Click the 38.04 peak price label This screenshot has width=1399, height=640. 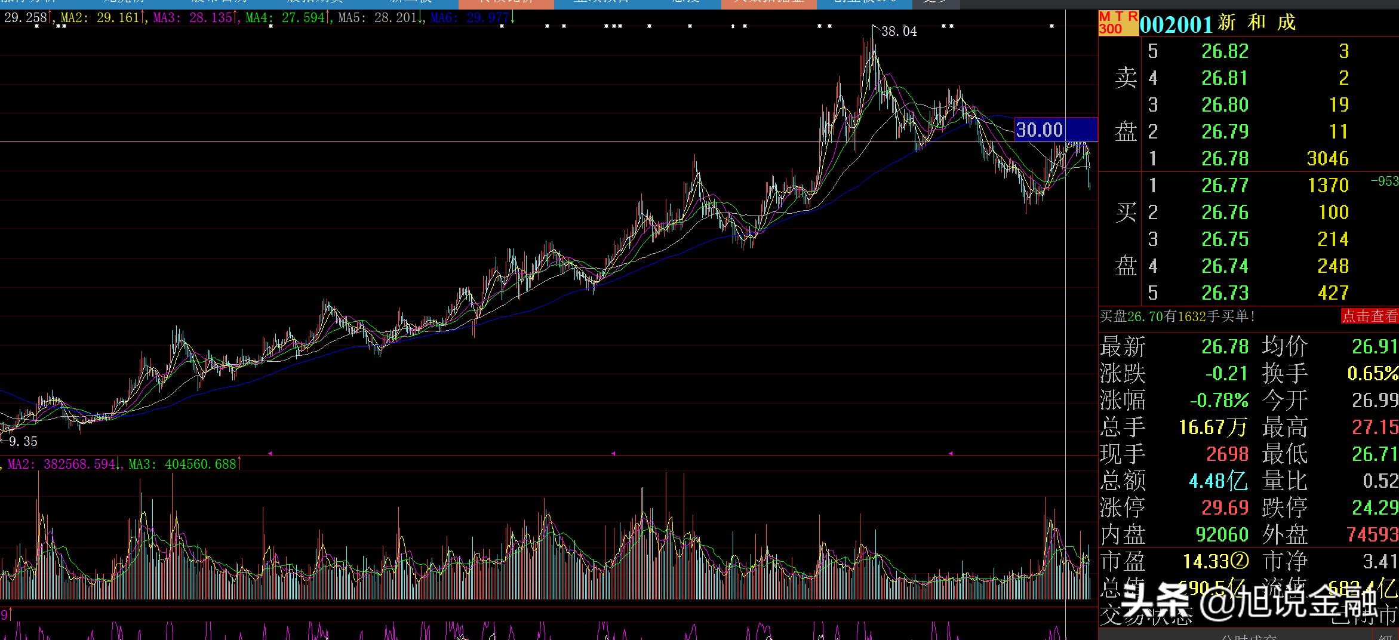coord(899,31)
